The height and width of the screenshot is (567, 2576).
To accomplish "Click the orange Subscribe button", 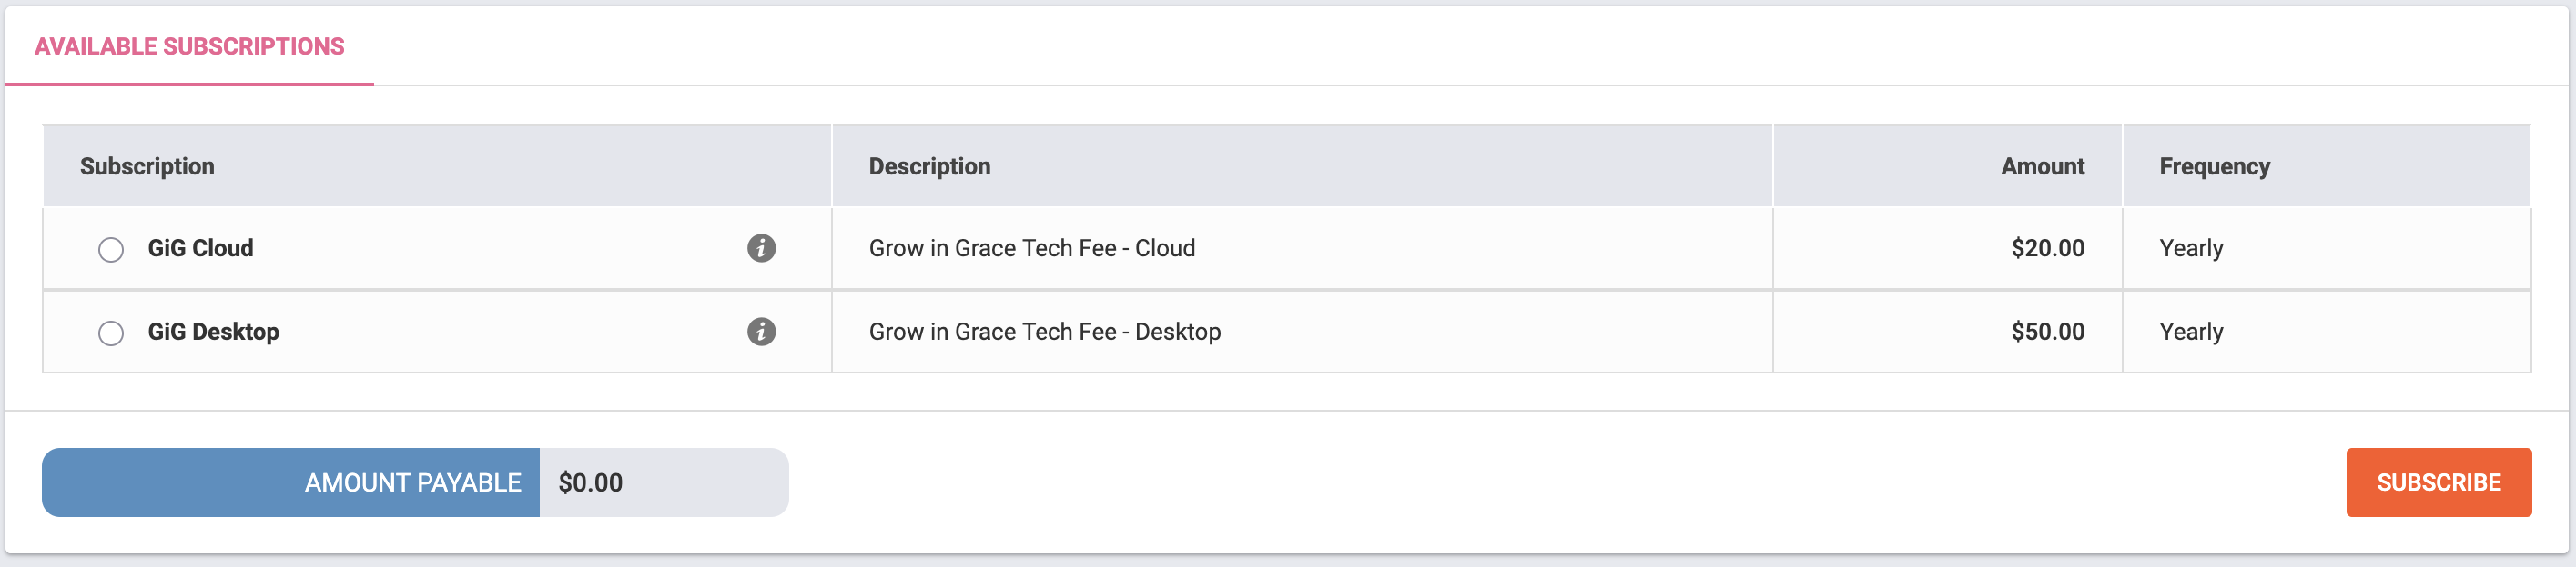I will click(2438, 482).
